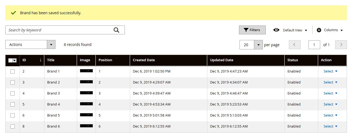Open Select action menu for Brand 5
The image size is (351, 138).
pyautogui.click(x=330, y=115)
